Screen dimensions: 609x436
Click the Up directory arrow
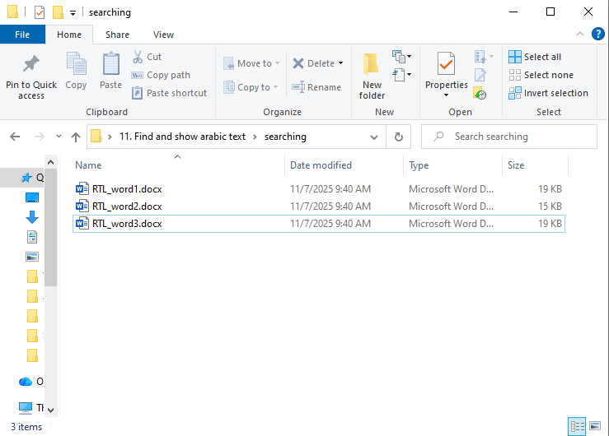(x=76, y=137)
